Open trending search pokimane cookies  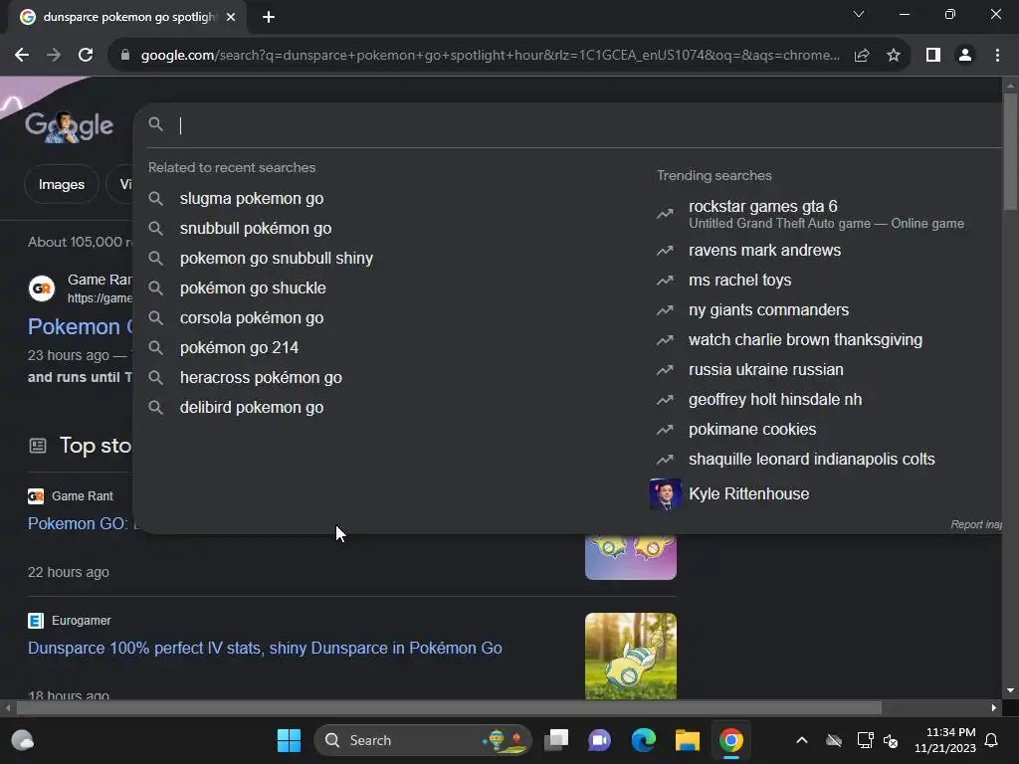(x=752, y=430)
